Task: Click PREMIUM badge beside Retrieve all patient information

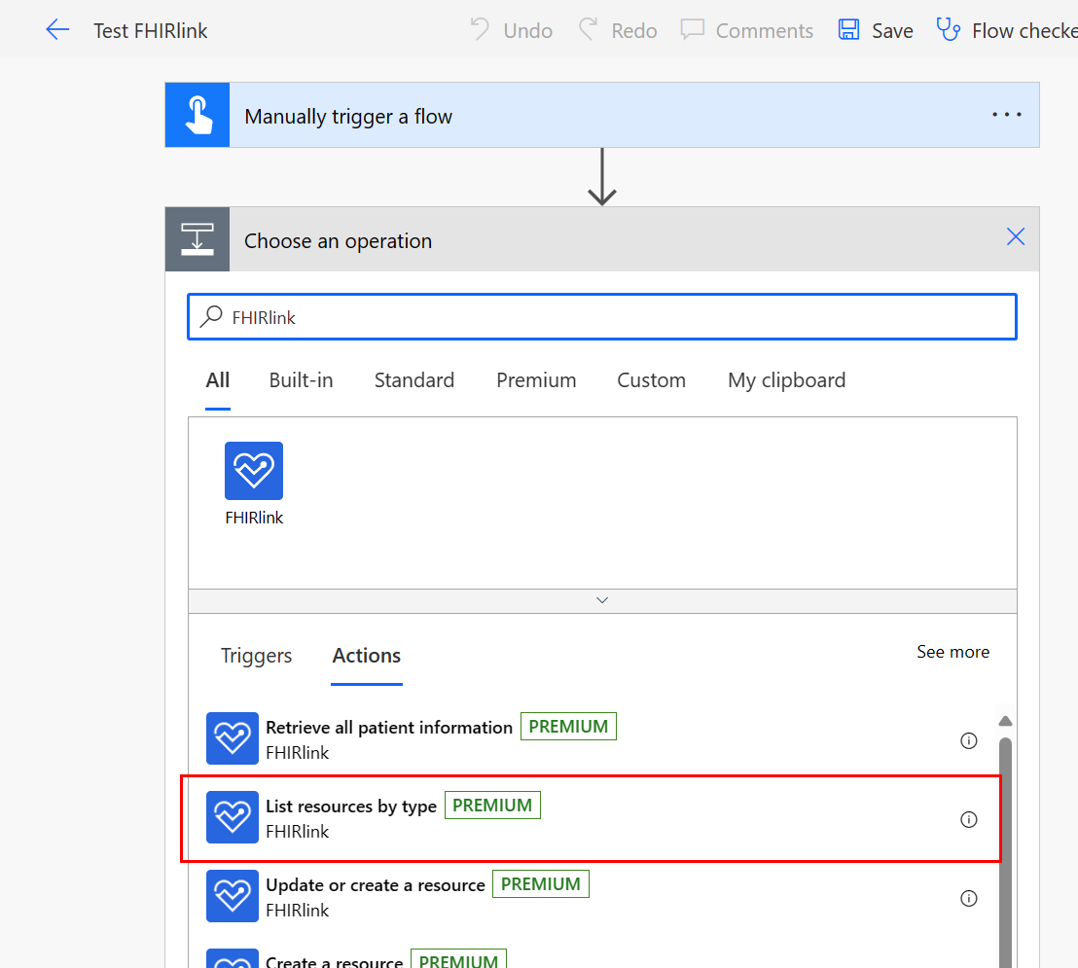Action: pyautogui.click(x=568, y=726)
